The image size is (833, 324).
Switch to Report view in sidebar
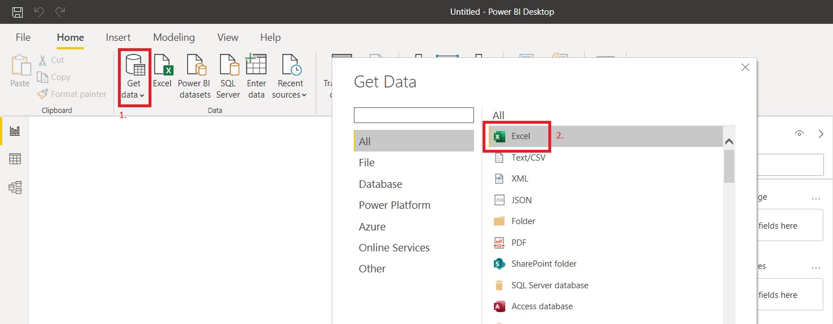click(15, 131)
